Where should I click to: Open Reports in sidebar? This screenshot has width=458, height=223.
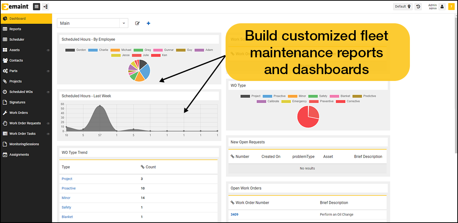[x=26, y=29]
